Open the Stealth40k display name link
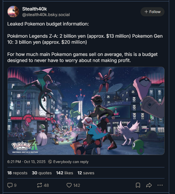 click(35, 9)
